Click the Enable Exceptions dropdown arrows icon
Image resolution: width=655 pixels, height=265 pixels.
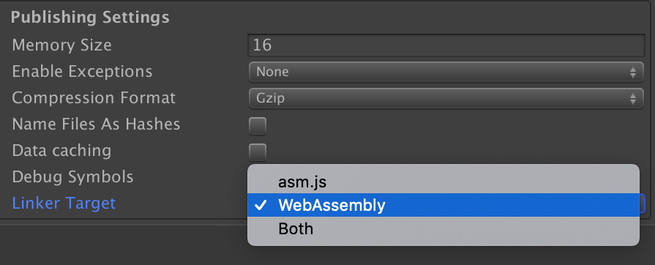point(633,72)
